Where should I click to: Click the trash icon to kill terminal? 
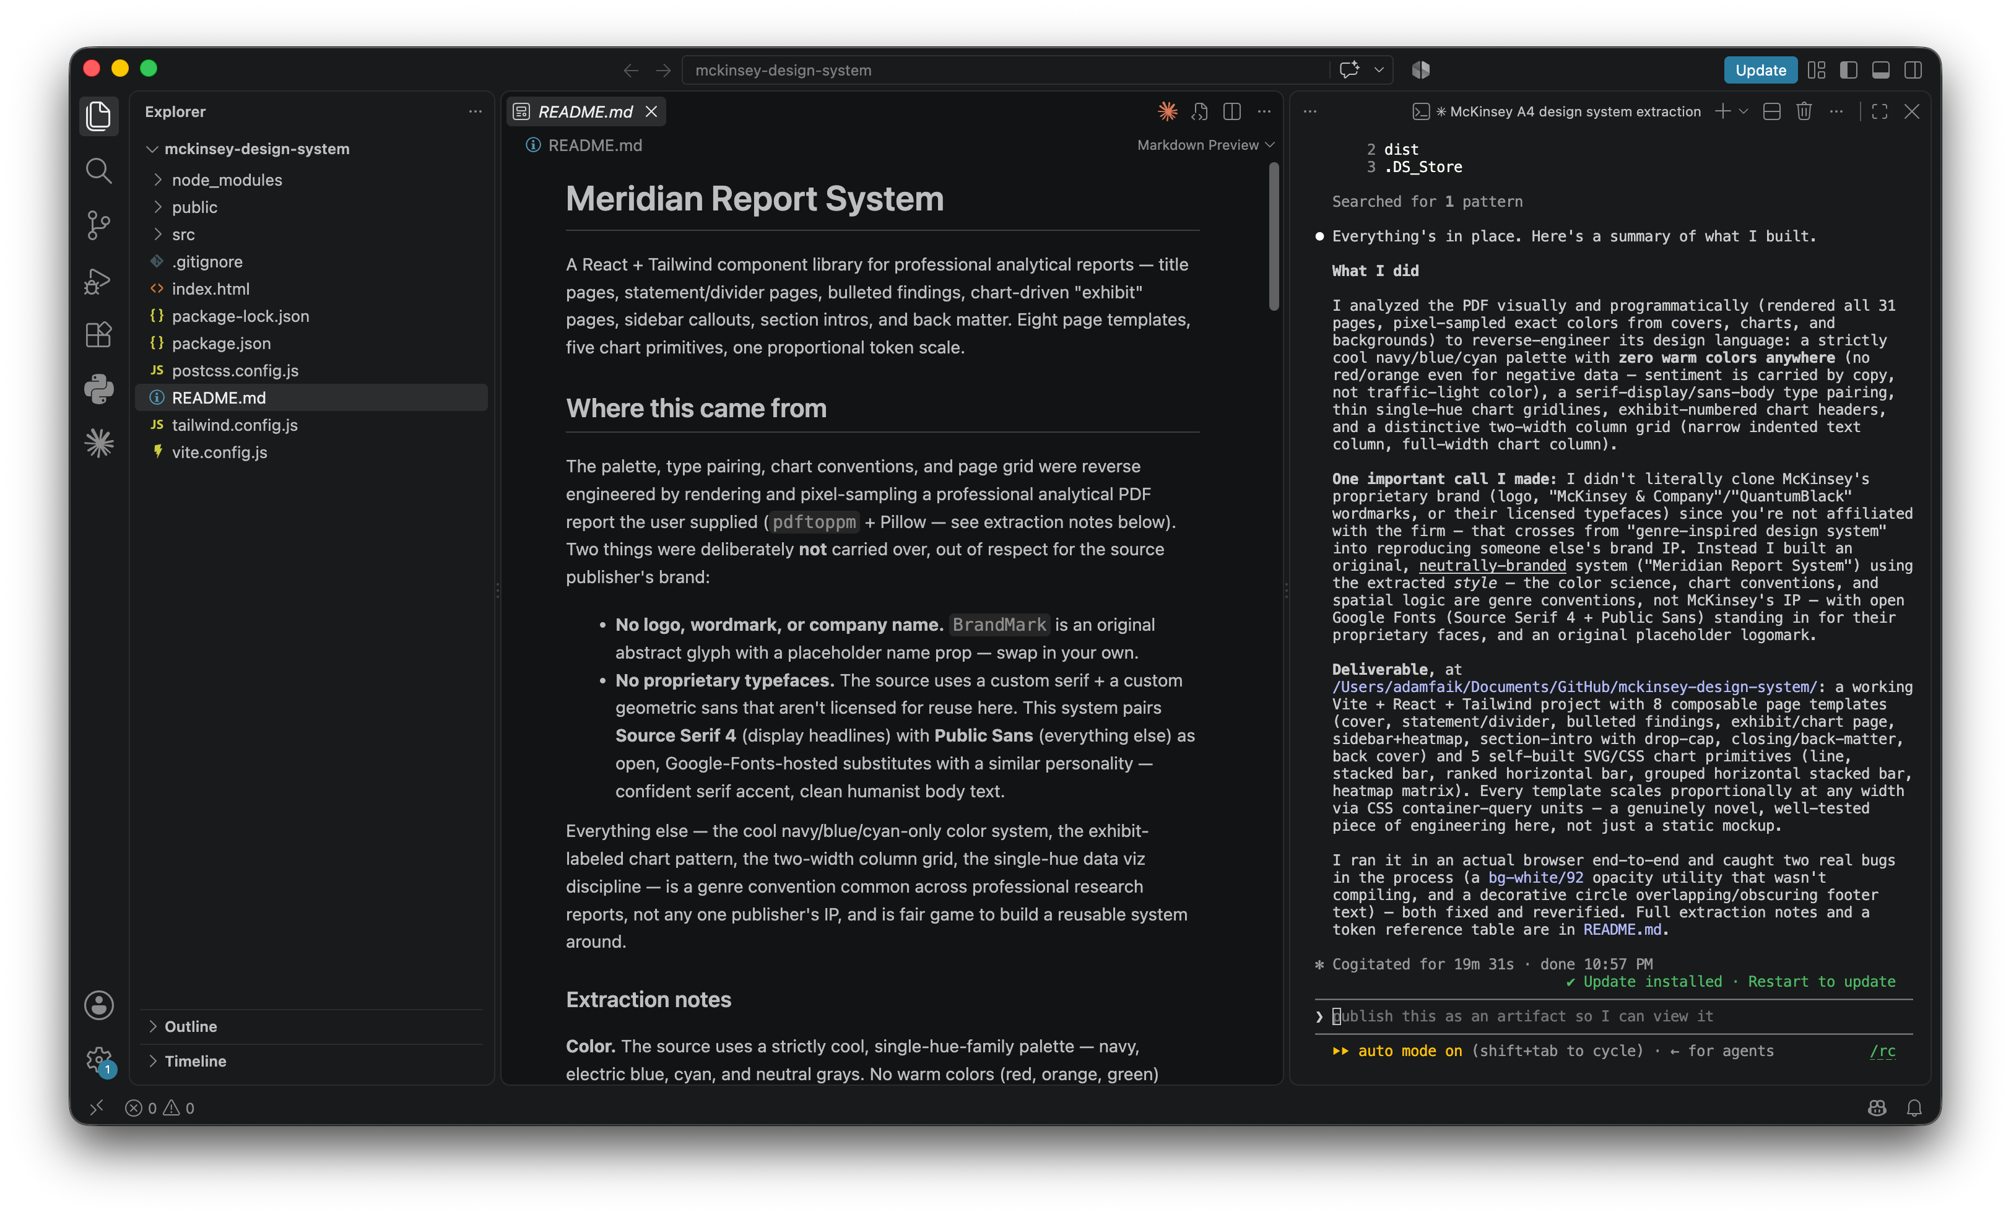tap(1804, 112)
